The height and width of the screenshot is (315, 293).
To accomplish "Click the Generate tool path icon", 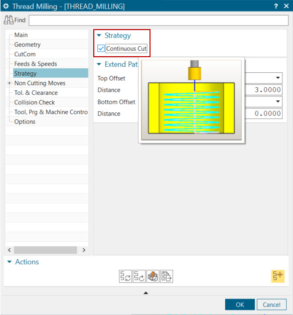I will [x=125, y=276].
